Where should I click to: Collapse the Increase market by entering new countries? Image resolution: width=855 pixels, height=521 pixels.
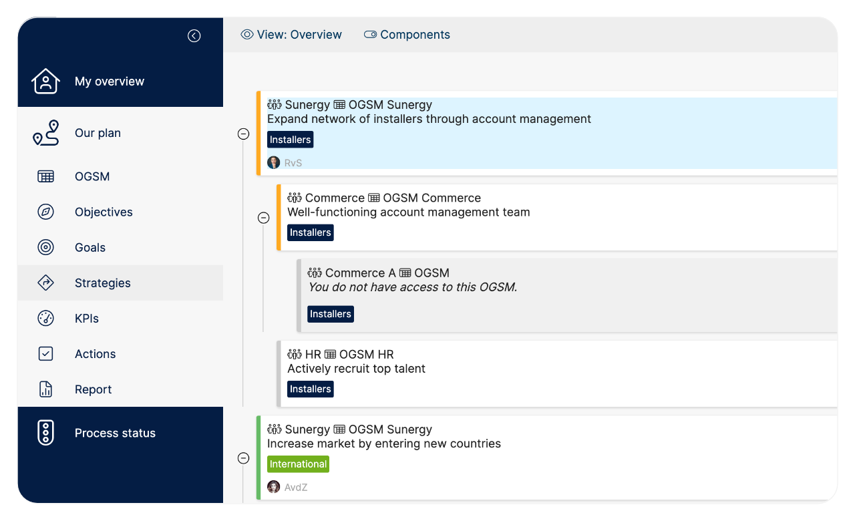point(244,458)
